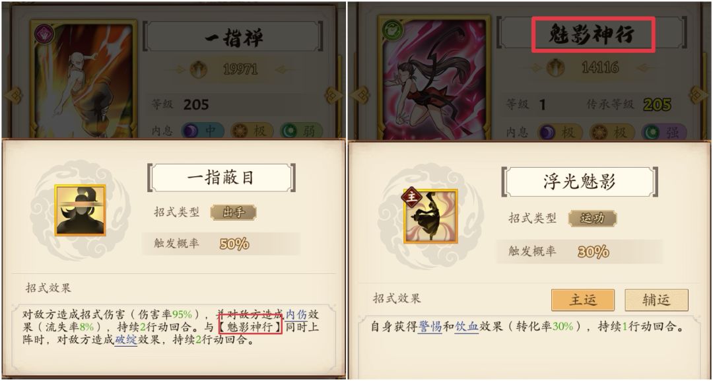
Task: Tap the purple lotus badge on 一指禅 card
Action: (x=44, y=33)
